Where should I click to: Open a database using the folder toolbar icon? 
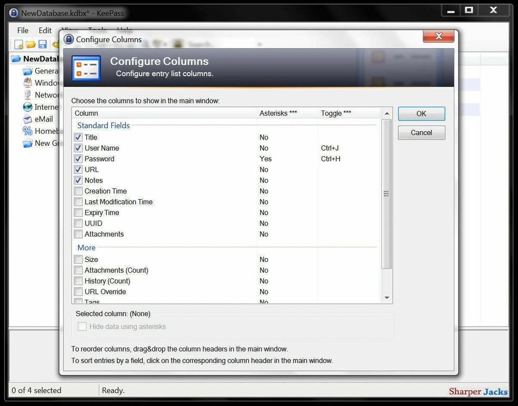pyautogui.click(x=30, y=44)
